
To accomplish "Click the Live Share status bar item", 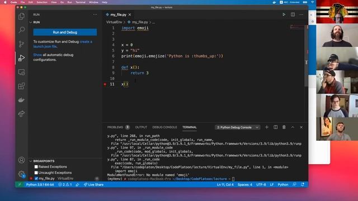I will coord(93,185).
